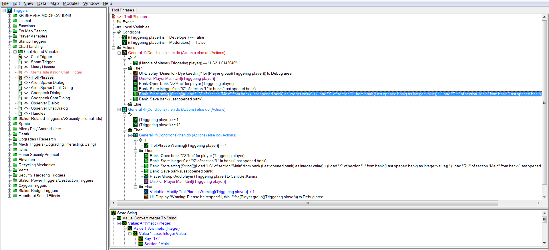This screenshot has width=549, height=250.
Task: Open the Data menu
Action: click(x=42, y=3)
